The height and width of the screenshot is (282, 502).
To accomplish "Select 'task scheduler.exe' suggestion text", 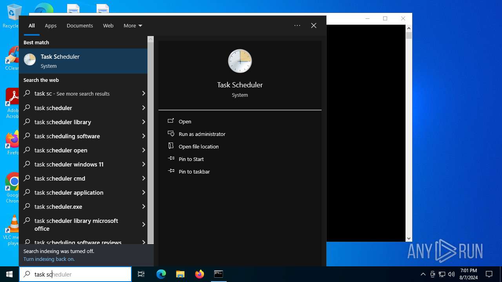I will pyautogui.click(x=58, y=206).
